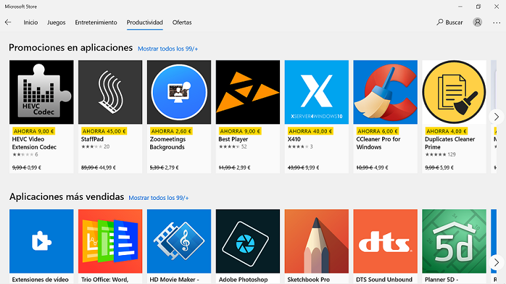Click the 'X410' title text
Screen dimensions: 506x284
pyautogui.click(x=294, y=139)
